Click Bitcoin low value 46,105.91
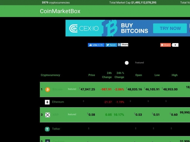 (x=152, y=89)
